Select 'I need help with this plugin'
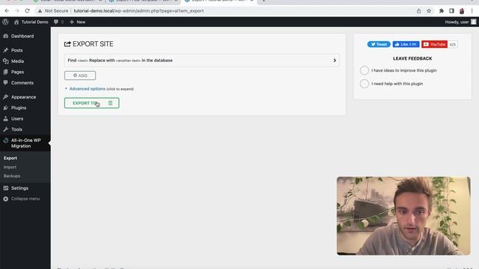 (364, 84)
